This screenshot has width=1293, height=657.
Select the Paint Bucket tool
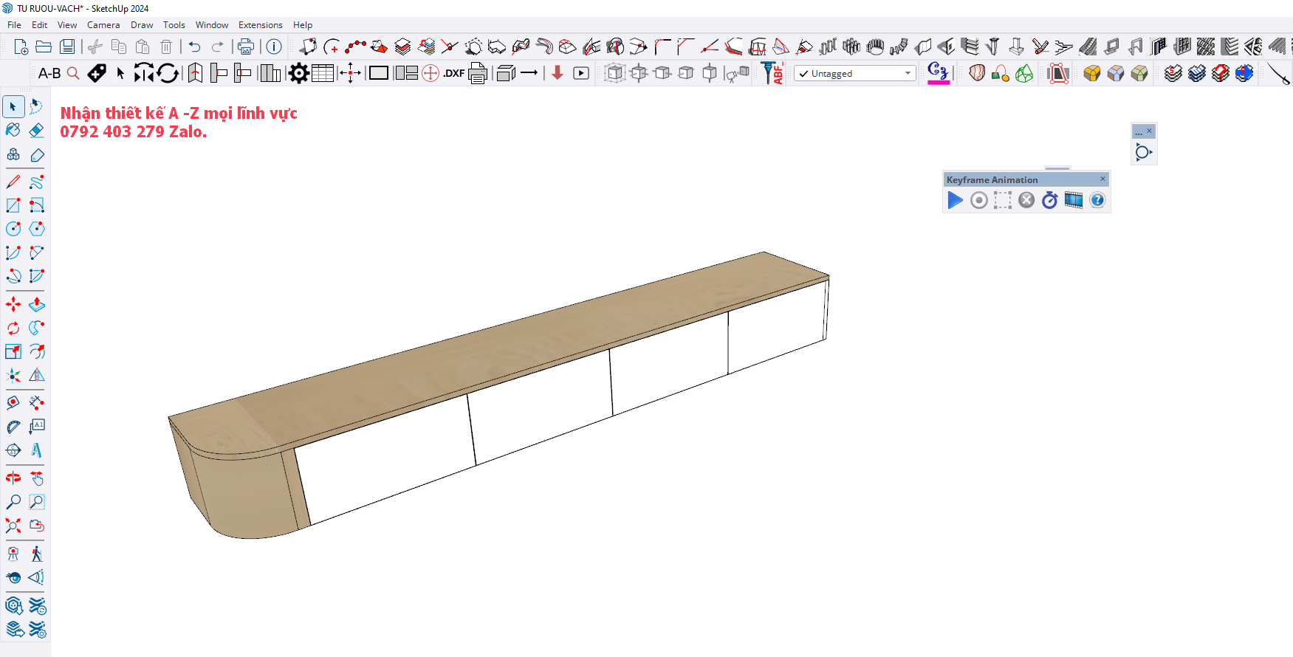[x=13, y=131]
